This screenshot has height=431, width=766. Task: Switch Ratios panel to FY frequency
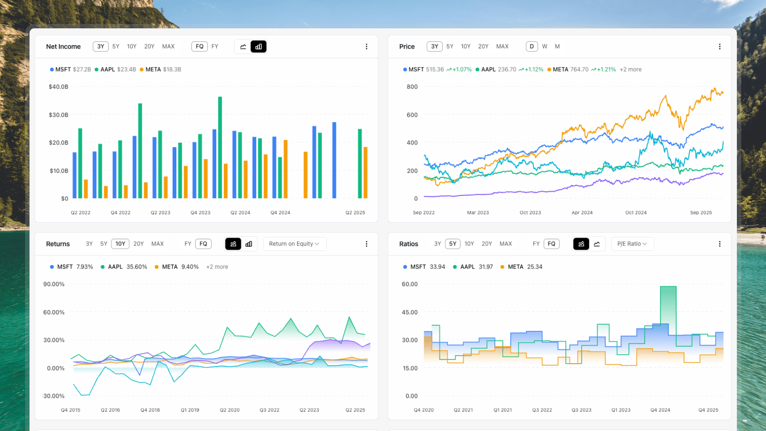click(536, 244)
